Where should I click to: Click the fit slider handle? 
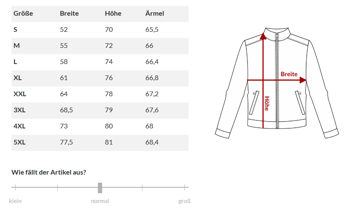[x=100, y=187]
